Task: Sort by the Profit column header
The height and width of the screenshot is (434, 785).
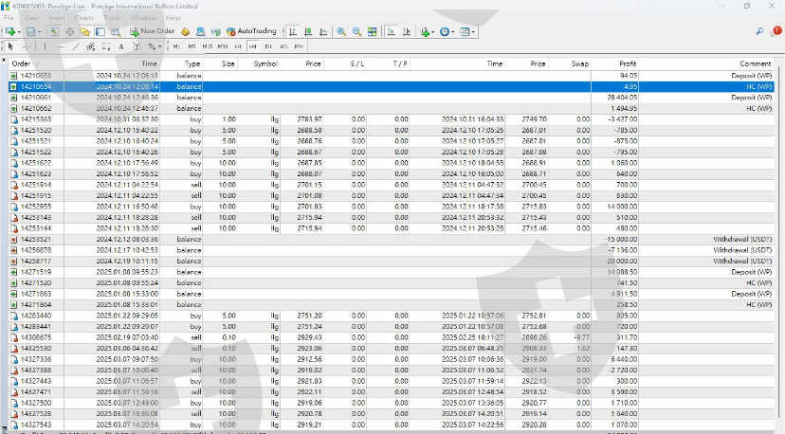Action: 627,63
